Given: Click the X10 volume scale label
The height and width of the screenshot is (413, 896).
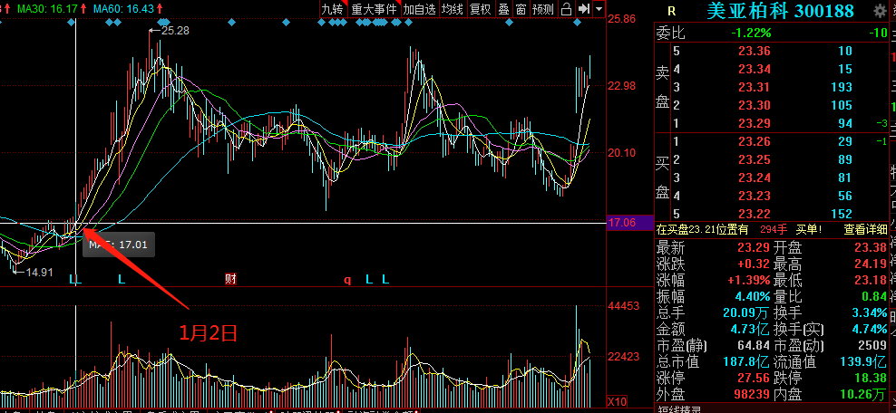Looking at the screenshot, I should point(618,402).
